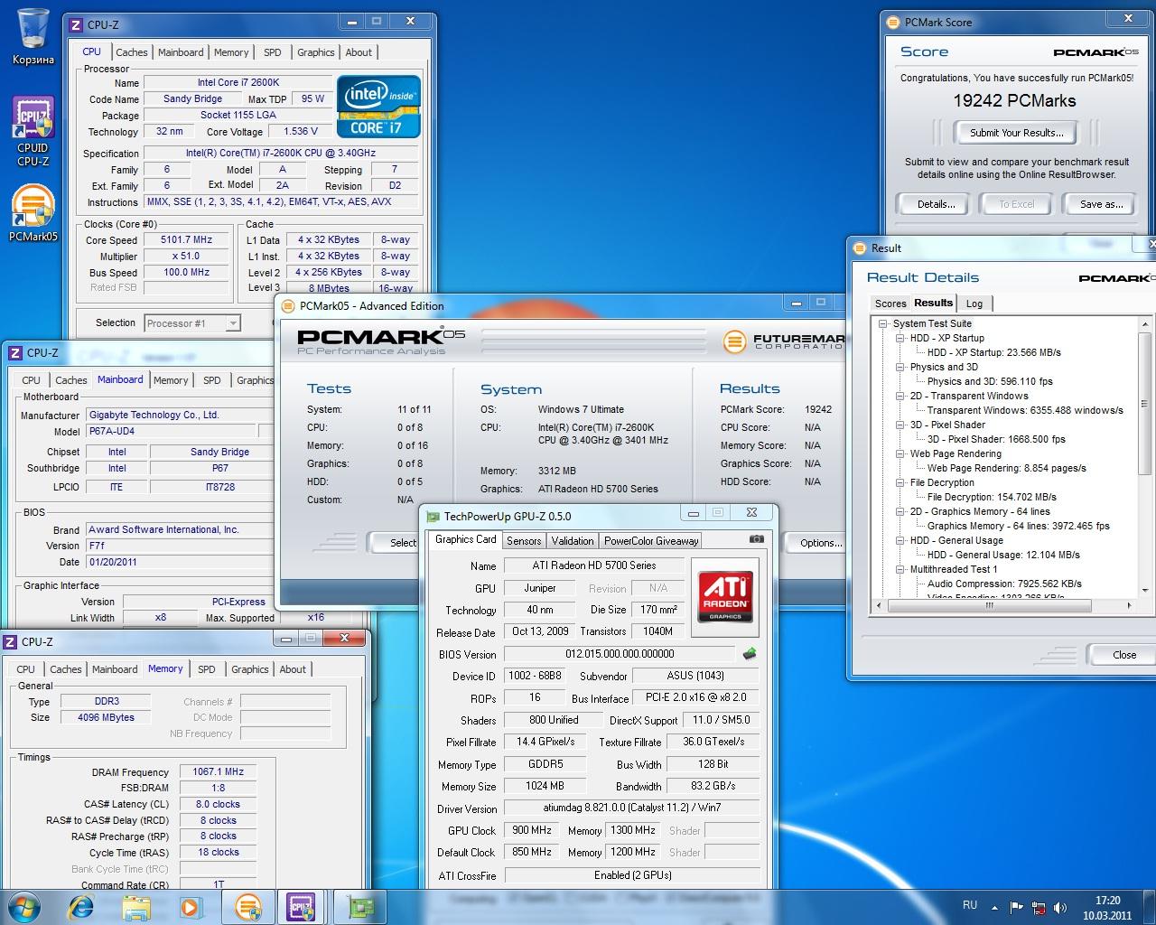Open the Processor #1 selection dropdown
The height and width of the screenshot is (925, 1156).
(x=232, y=323)
